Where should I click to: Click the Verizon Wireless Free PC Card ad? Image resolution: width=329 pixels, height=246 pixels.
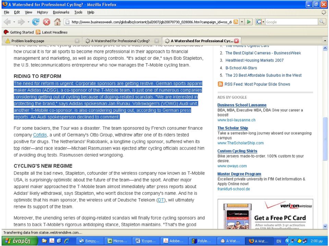tap(265, 214)
